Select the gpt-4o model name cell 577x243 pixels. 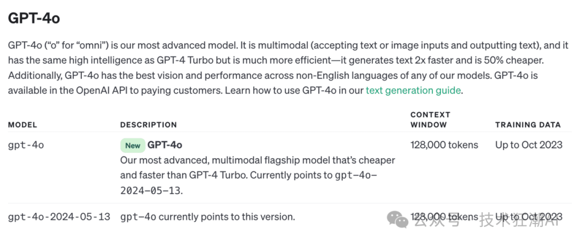pyautogui.click(x=26, y=145)
